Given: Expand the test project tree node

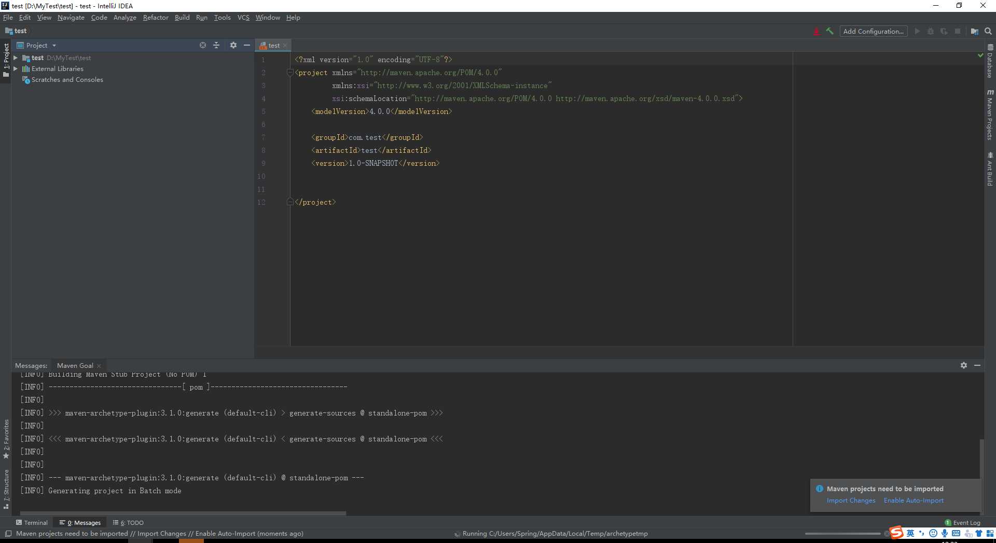Looking at the screenshot, I should [x=16, y=58].
